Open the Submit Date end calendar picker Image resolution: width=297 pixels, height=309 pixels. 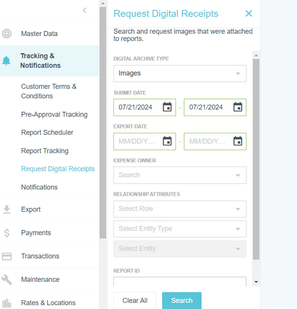(238, 107)
